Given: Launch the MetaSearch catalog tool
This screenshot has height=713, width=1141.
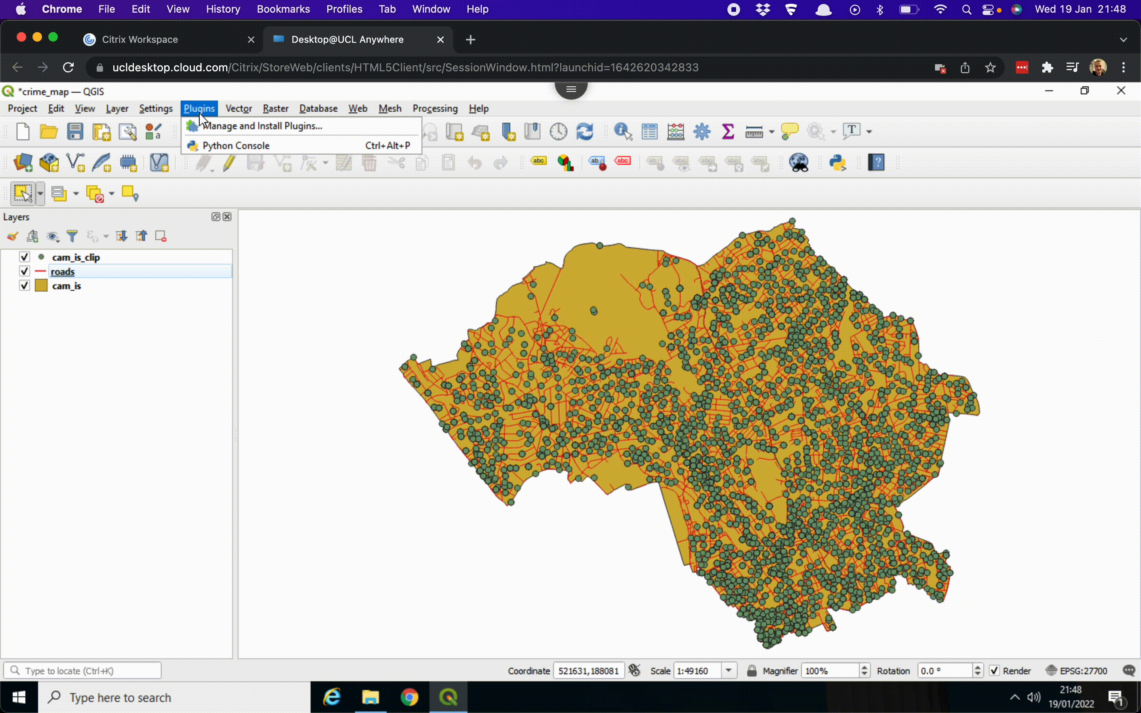Looking at the screenshot, I should pos(799,162).
